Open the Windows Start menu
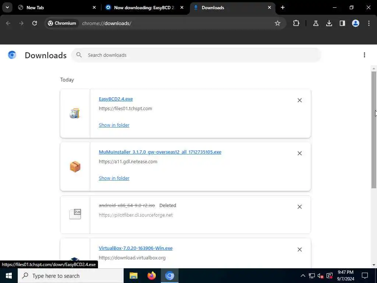This screenshot has width=377, height=283. (9, 276)
